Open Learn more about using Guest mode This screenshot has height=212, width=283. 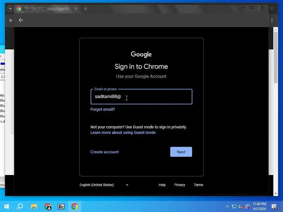(x=123, y=132)
